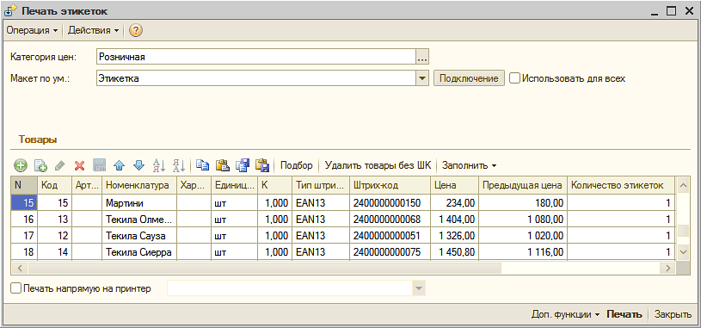Open the 'Операция' menu
The image size is (701, 328).
[x=32, y=30]
